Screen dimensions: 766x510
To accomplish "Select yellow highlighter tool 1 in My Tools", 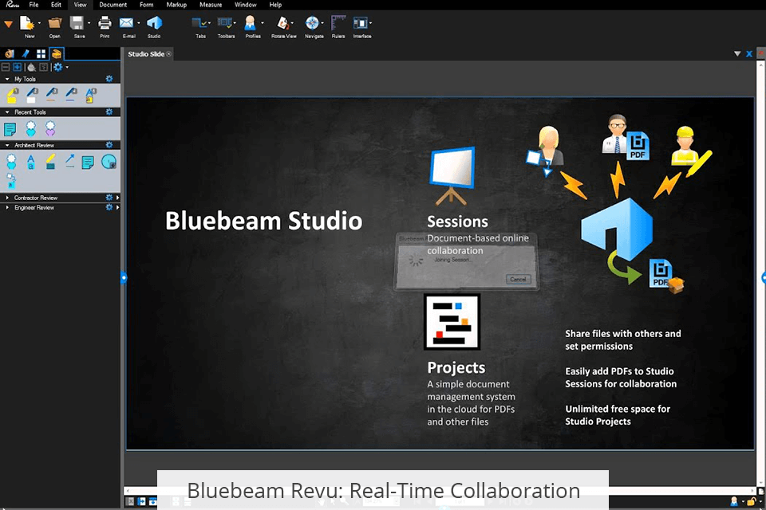I will [12, 95].
